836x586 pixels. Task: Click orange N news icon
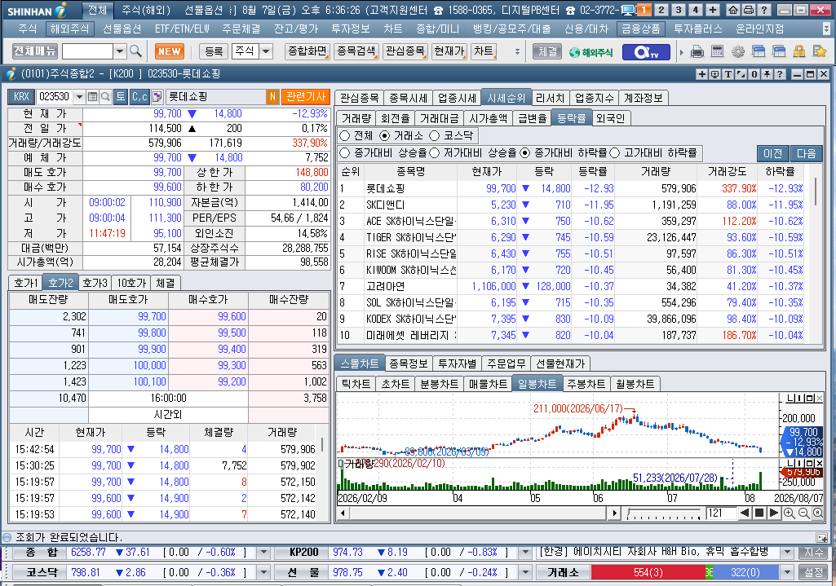pos(272,96)
